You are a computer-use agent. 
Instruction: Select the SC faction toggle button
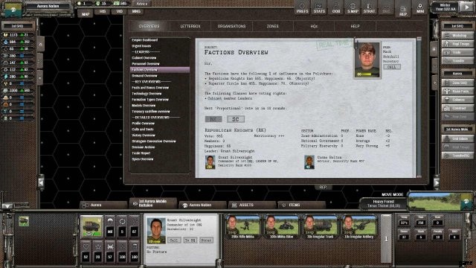pyautogui.click(x=236, y=119)
